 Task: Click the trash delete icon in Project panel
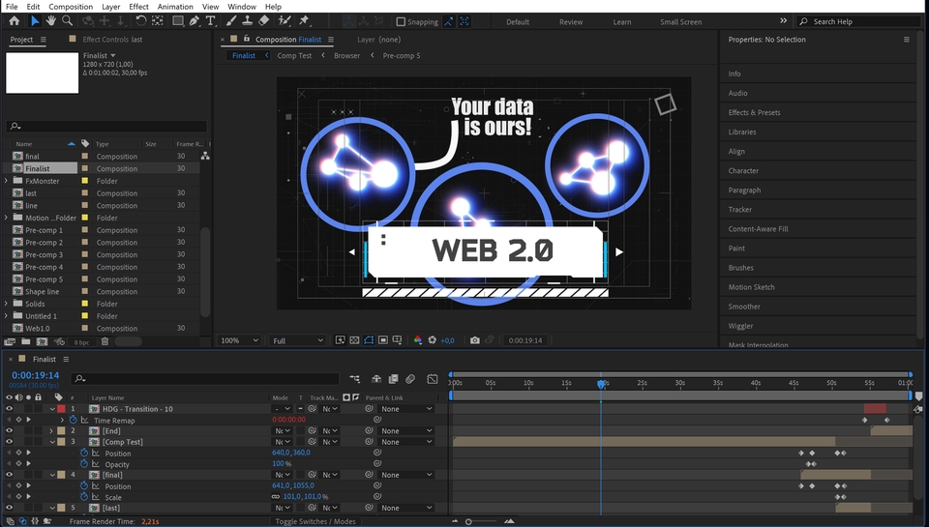(105, 341)
